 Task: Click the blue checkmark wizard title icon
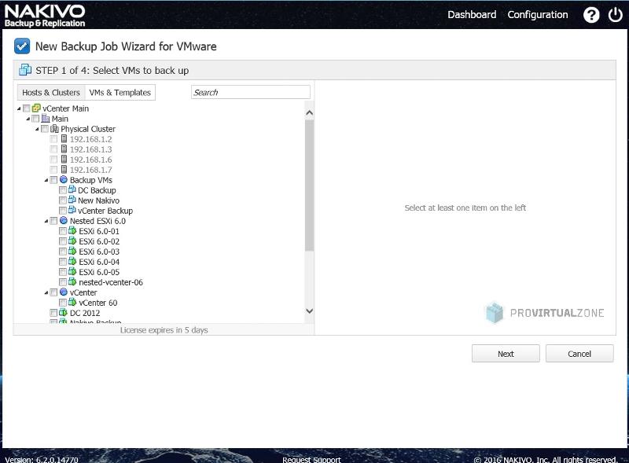[x=22, y=46]
